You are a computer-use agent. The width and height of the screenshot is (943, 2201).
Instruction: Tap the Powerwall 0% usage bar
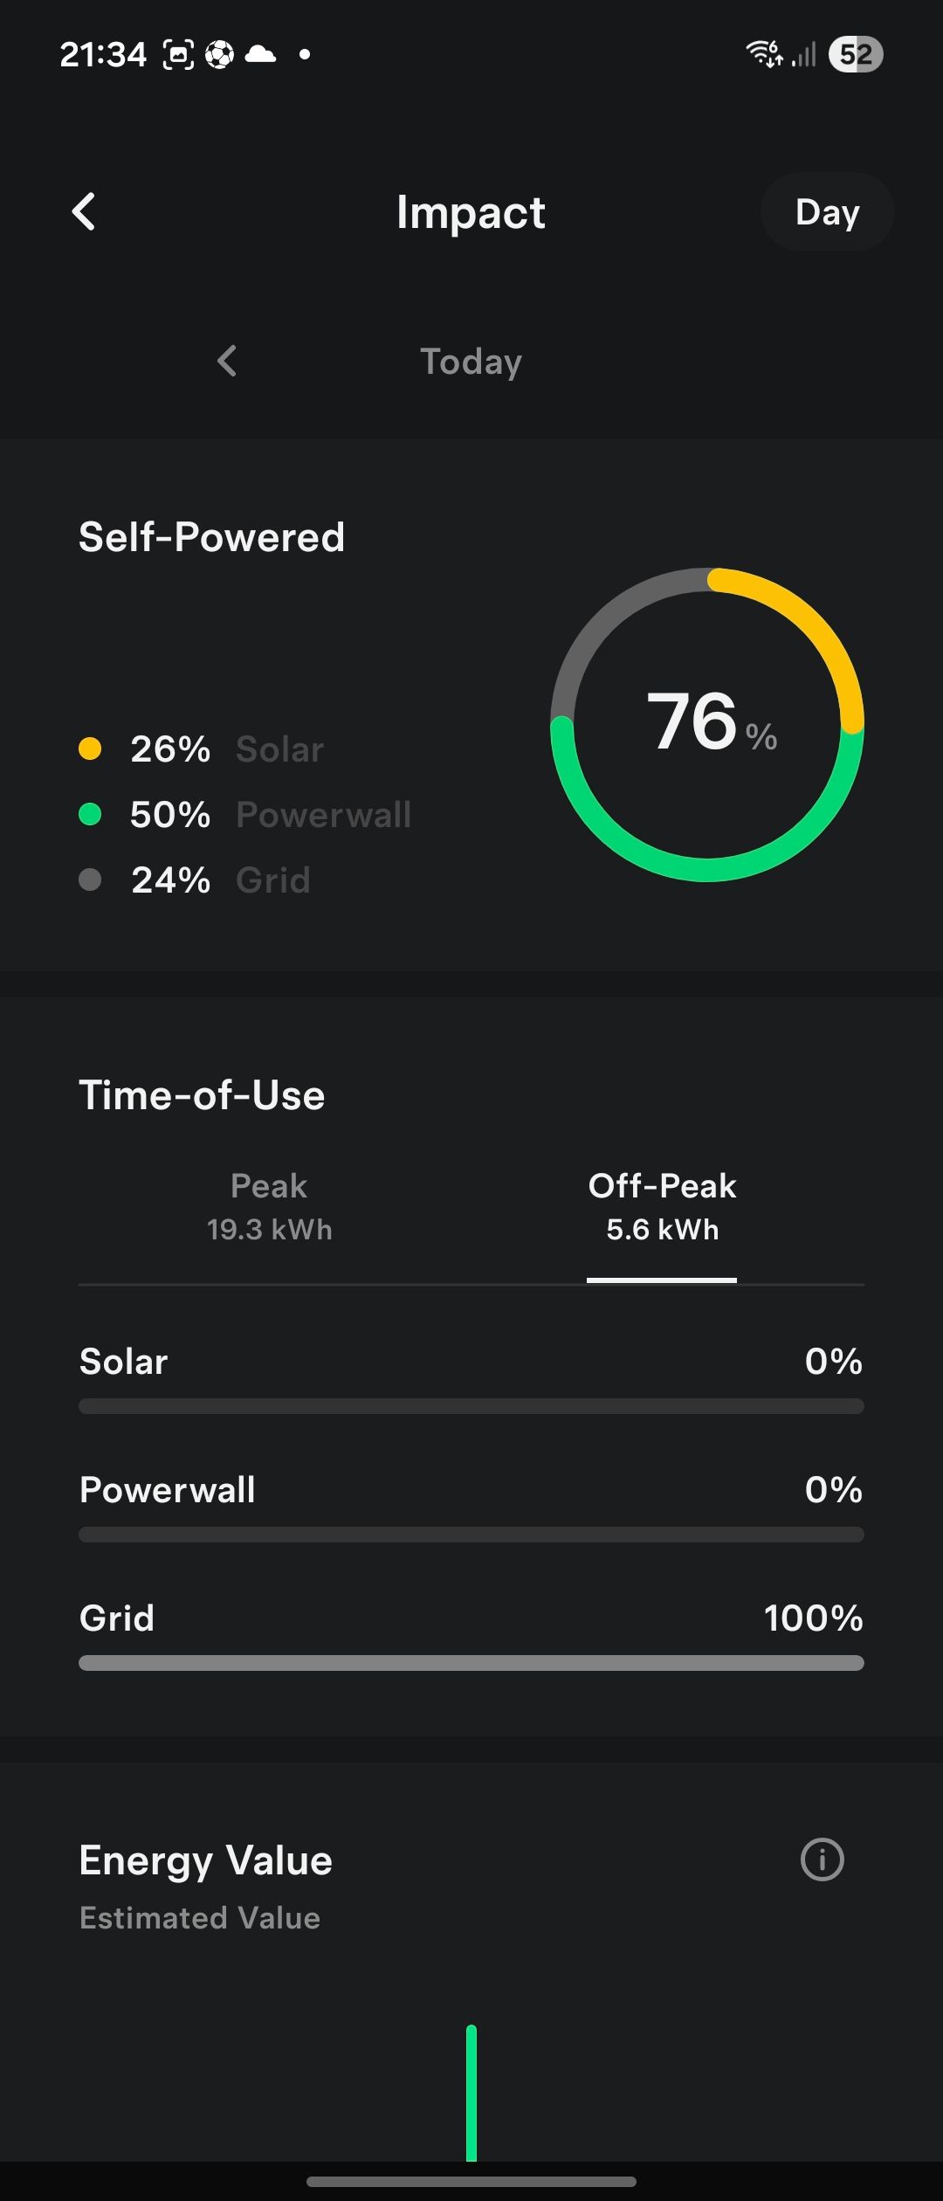471,1535
